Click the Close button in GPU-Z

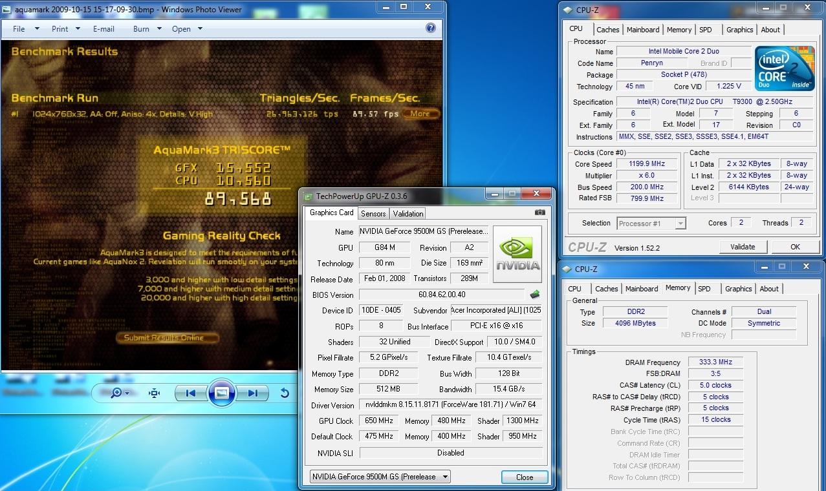coord(525,477)
